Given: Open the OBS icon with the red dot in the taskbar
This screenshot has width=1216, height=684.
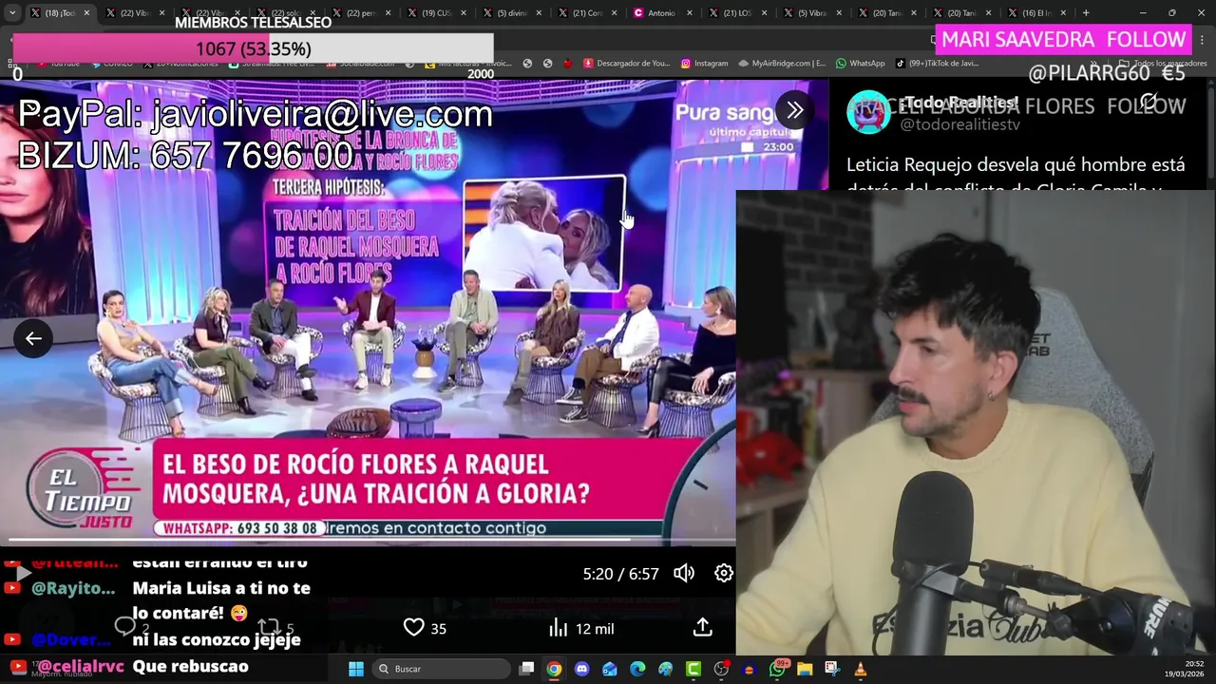Looking at the screenshot, I should coord(721,669).
